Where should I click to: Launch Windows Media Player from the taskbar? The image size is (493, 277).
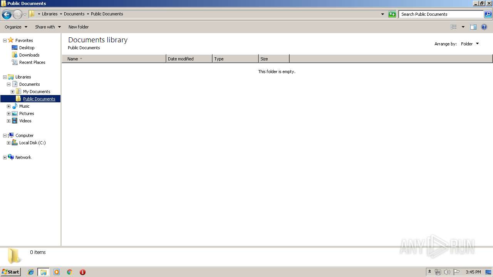tap(57, 272)
